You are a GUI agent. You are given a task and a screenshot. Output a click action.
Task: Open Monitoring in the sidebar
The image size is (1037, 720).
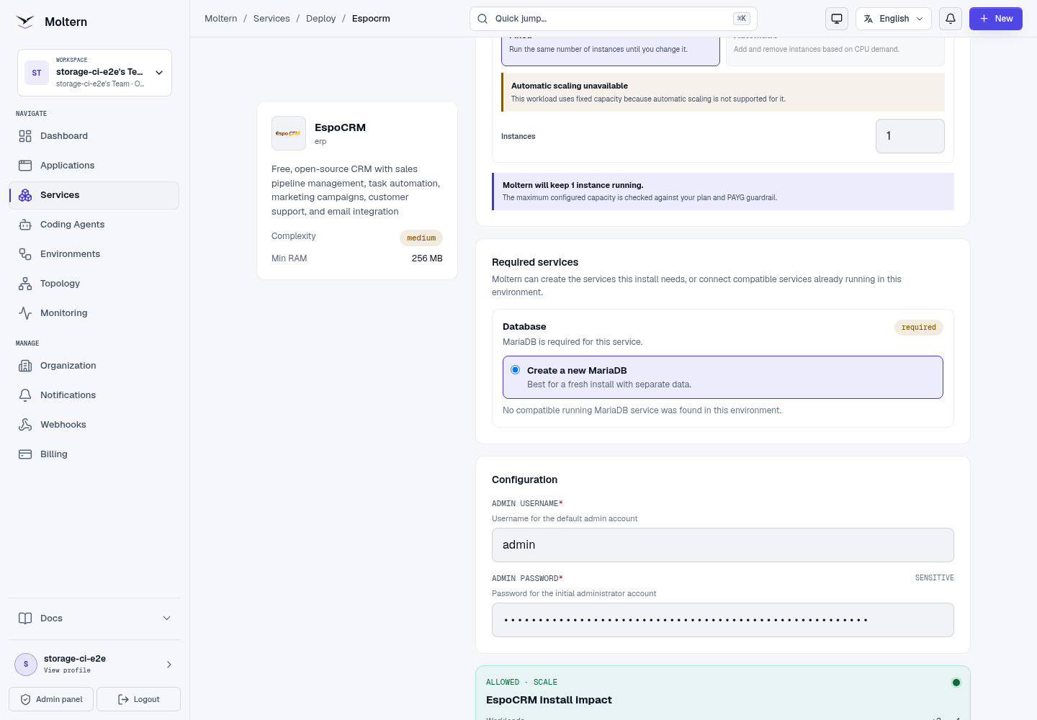coord(94,313)
